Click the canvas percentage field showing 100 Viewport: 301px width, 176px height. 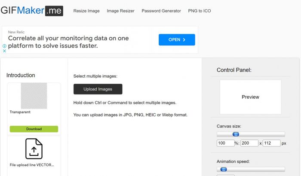(226, 143)
